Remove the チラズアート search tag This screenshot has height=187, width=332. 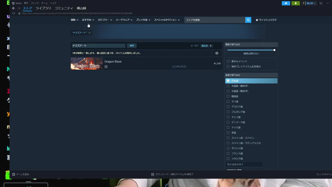[x=89, y=33]
